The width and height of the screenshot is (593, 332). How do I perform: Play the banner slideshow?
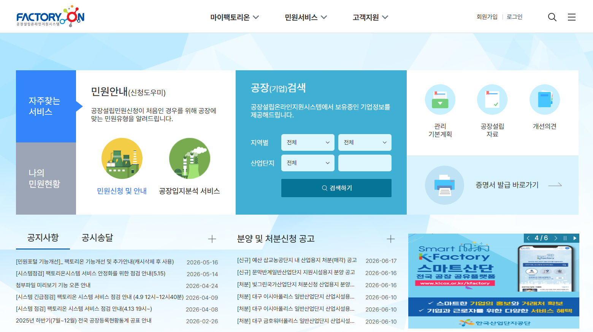pos(575,238)
